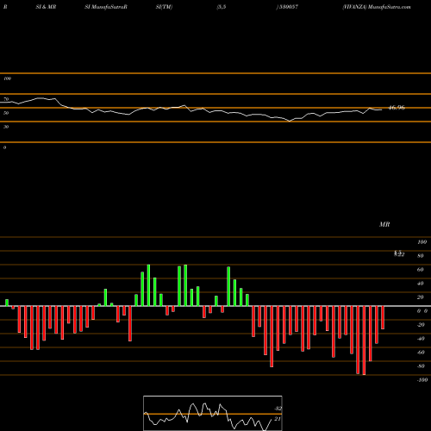Viewport: 431px width, 431px height.
Task: Click the 'SI & MR' header text
Action: click(46, 7)
